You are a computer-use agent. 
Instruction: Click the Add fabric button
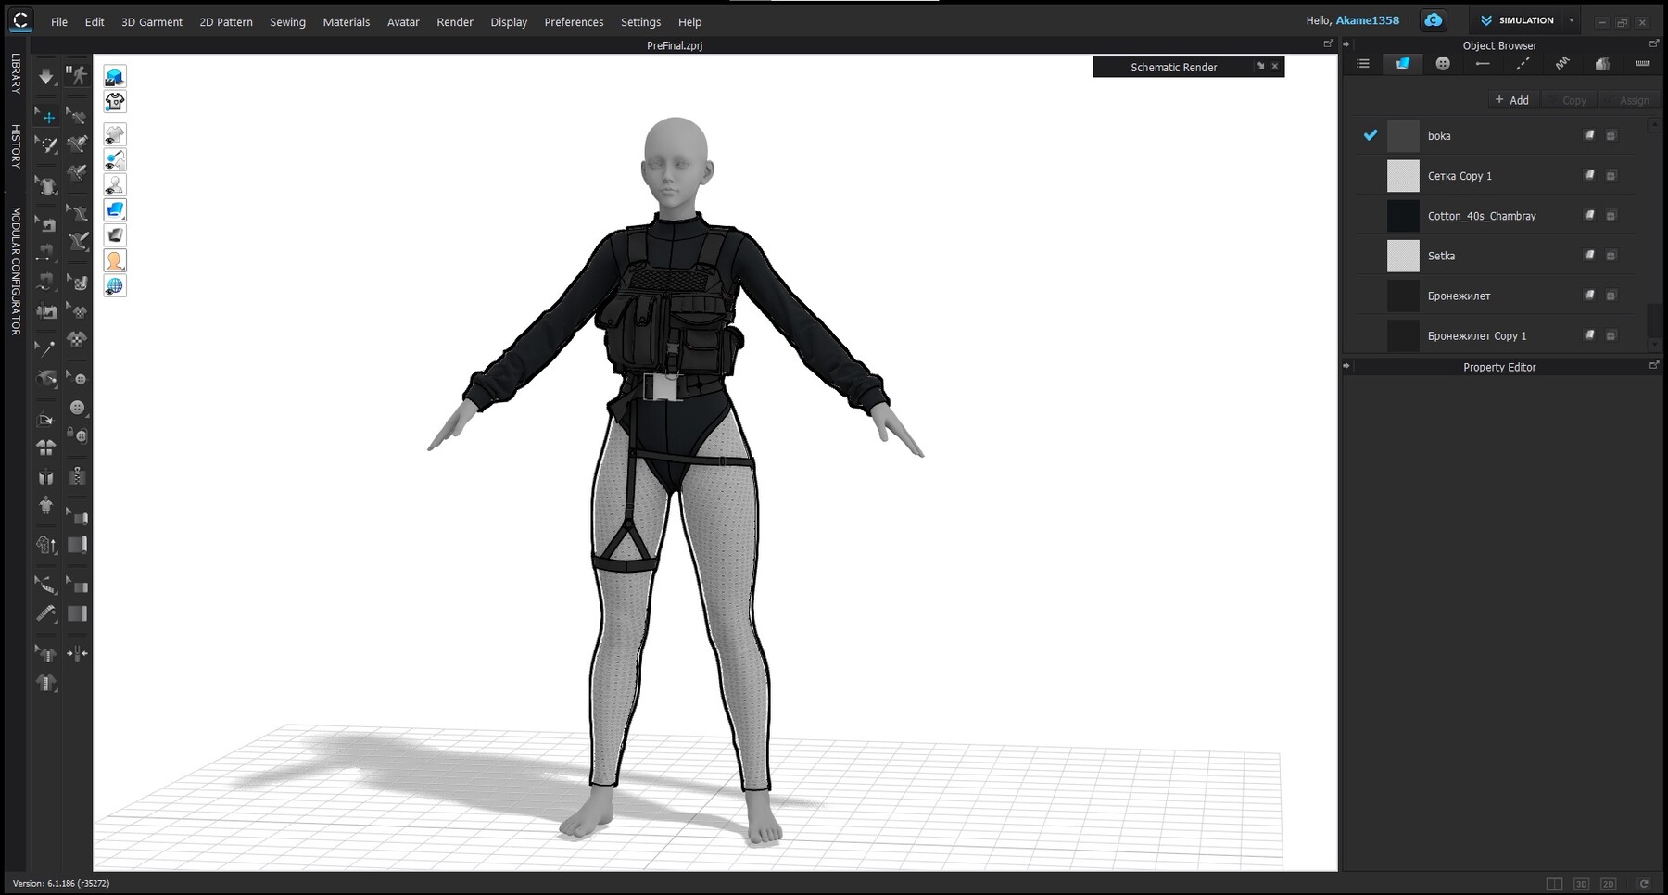pos(1512,100)
